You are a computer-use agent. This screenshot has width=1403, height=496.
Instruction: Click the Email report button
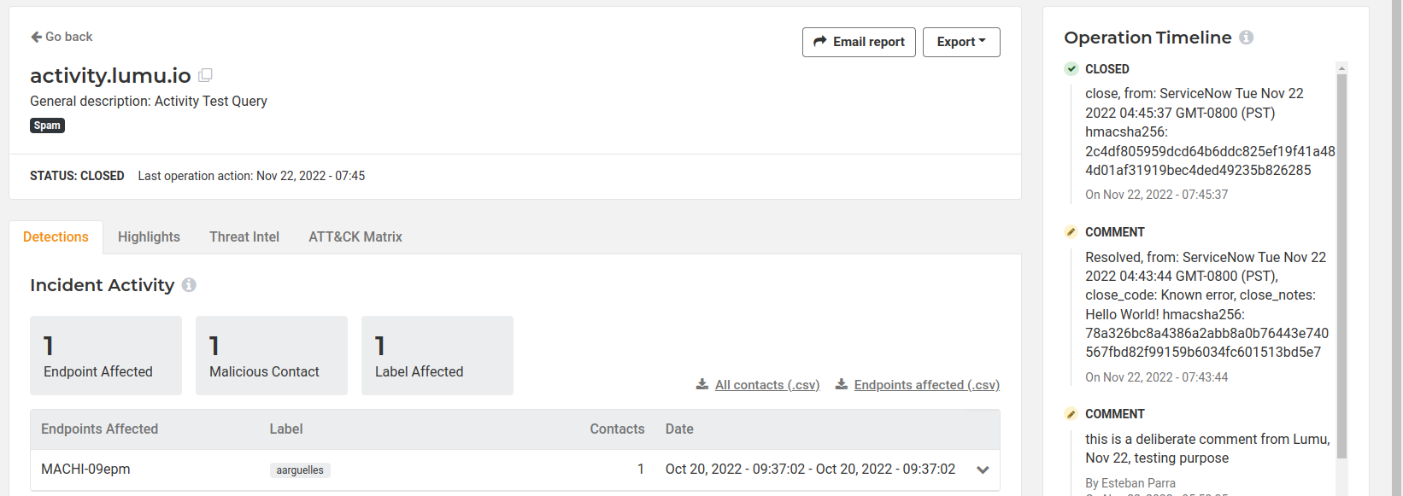pyautogui.click(x=859, y=42)
